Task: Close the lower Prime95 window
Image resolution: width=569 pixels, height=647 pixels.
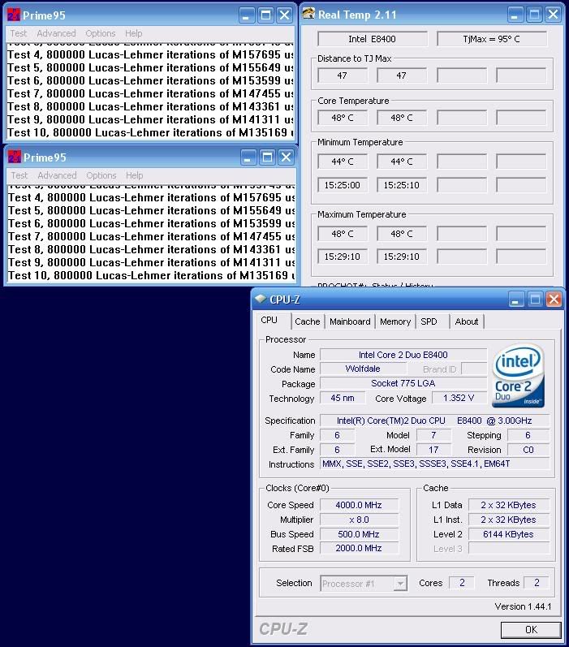Action: (x=286, y=157)
